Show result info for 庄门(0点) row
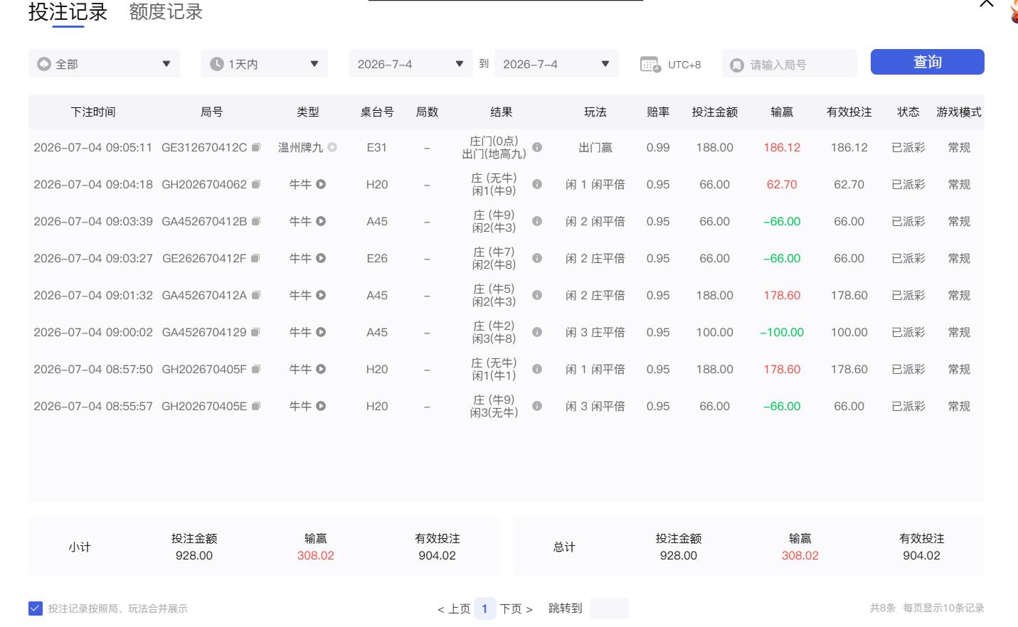Viewport: 1018px width, 627px height. point(537,147)
